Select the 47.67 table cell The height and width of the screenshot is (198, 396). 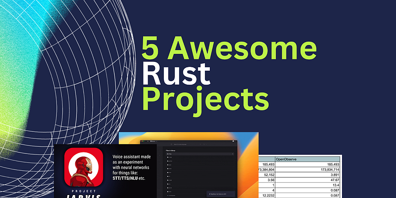(307, 180)
